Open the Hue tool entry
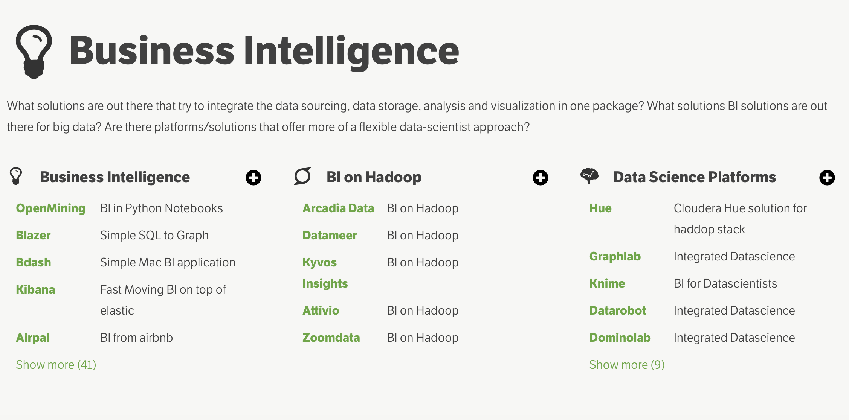The width and height of the screenshot is (849, 420). 600,208
